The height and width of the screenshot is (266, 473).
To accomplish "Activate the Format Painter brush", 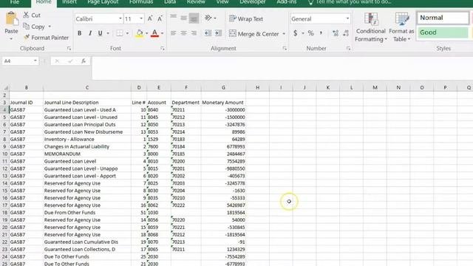I will pos(27,38).
